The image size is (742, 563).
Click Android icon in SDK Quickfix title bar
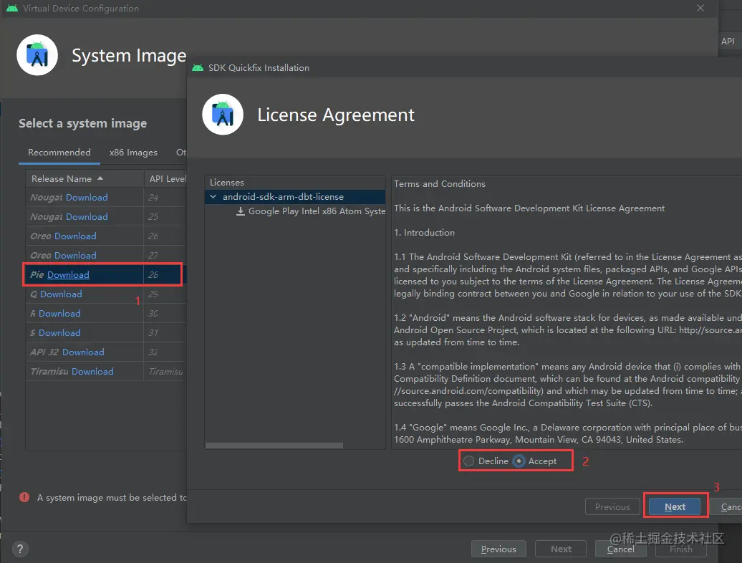tap(198, 67)
